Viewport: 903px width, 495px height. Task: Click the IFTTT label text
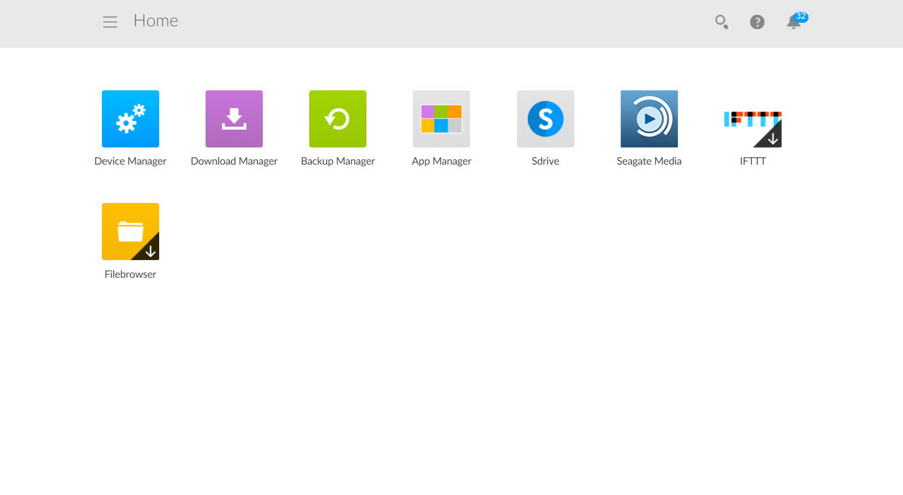coord(753,161)
